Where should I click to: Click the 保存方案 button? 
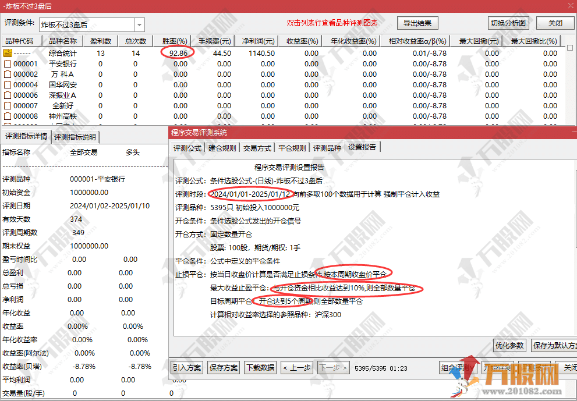tap(224, 367)
